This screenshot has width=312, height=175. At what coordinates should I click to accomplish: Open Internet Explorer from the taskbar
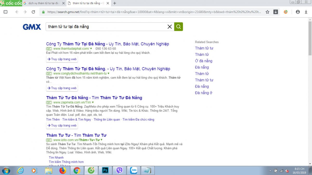click(x=20, y=170)
